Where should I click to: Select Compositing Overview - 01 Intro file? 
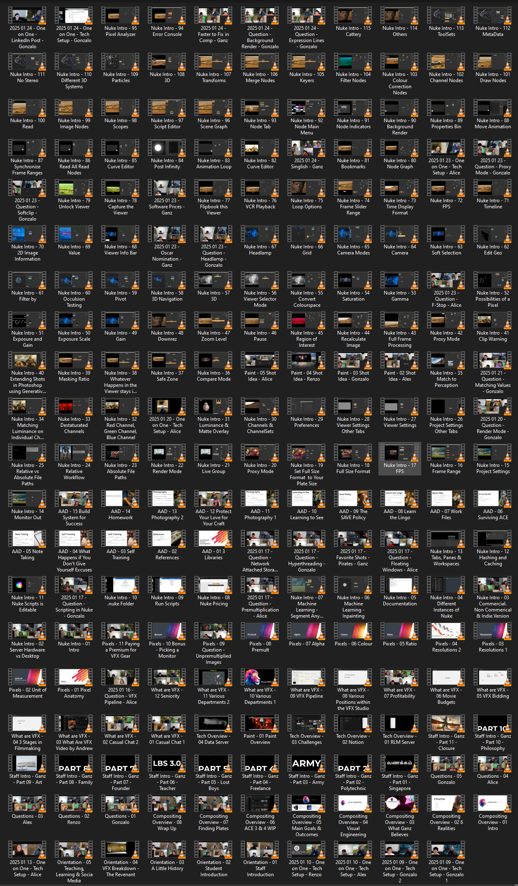[493, 803]
